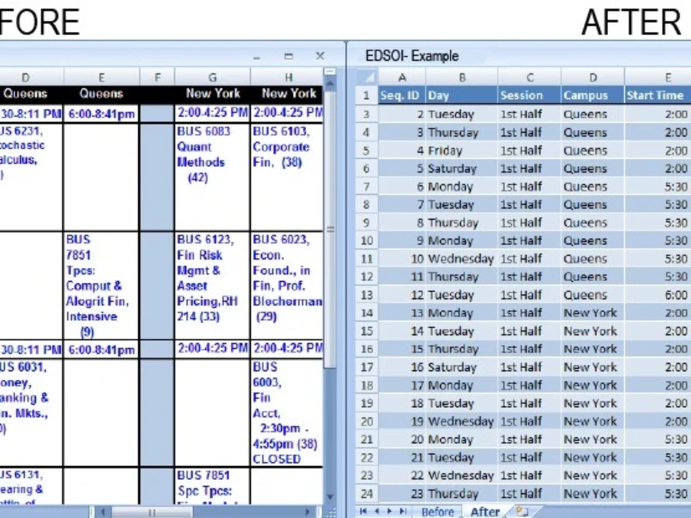Select row 14 header in After sheet
The image size is (691, 518).
pyautogui.click(x=367, y=313)
